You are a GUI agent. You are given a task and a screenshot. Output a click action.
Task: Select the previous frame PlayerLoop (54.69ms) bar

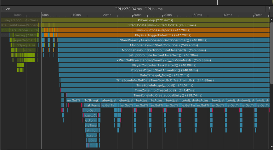point(21,20)
